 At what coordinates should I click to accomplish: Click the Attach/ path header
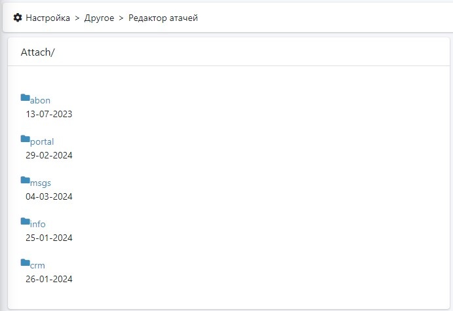coord(37,52)
